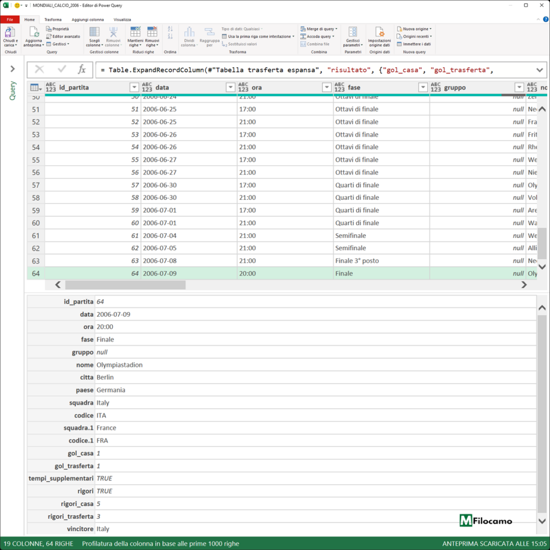Screen dimensions: 550x550
Task: Click right arrow of horizontal scrollbar
Action: tap(524, 285)
